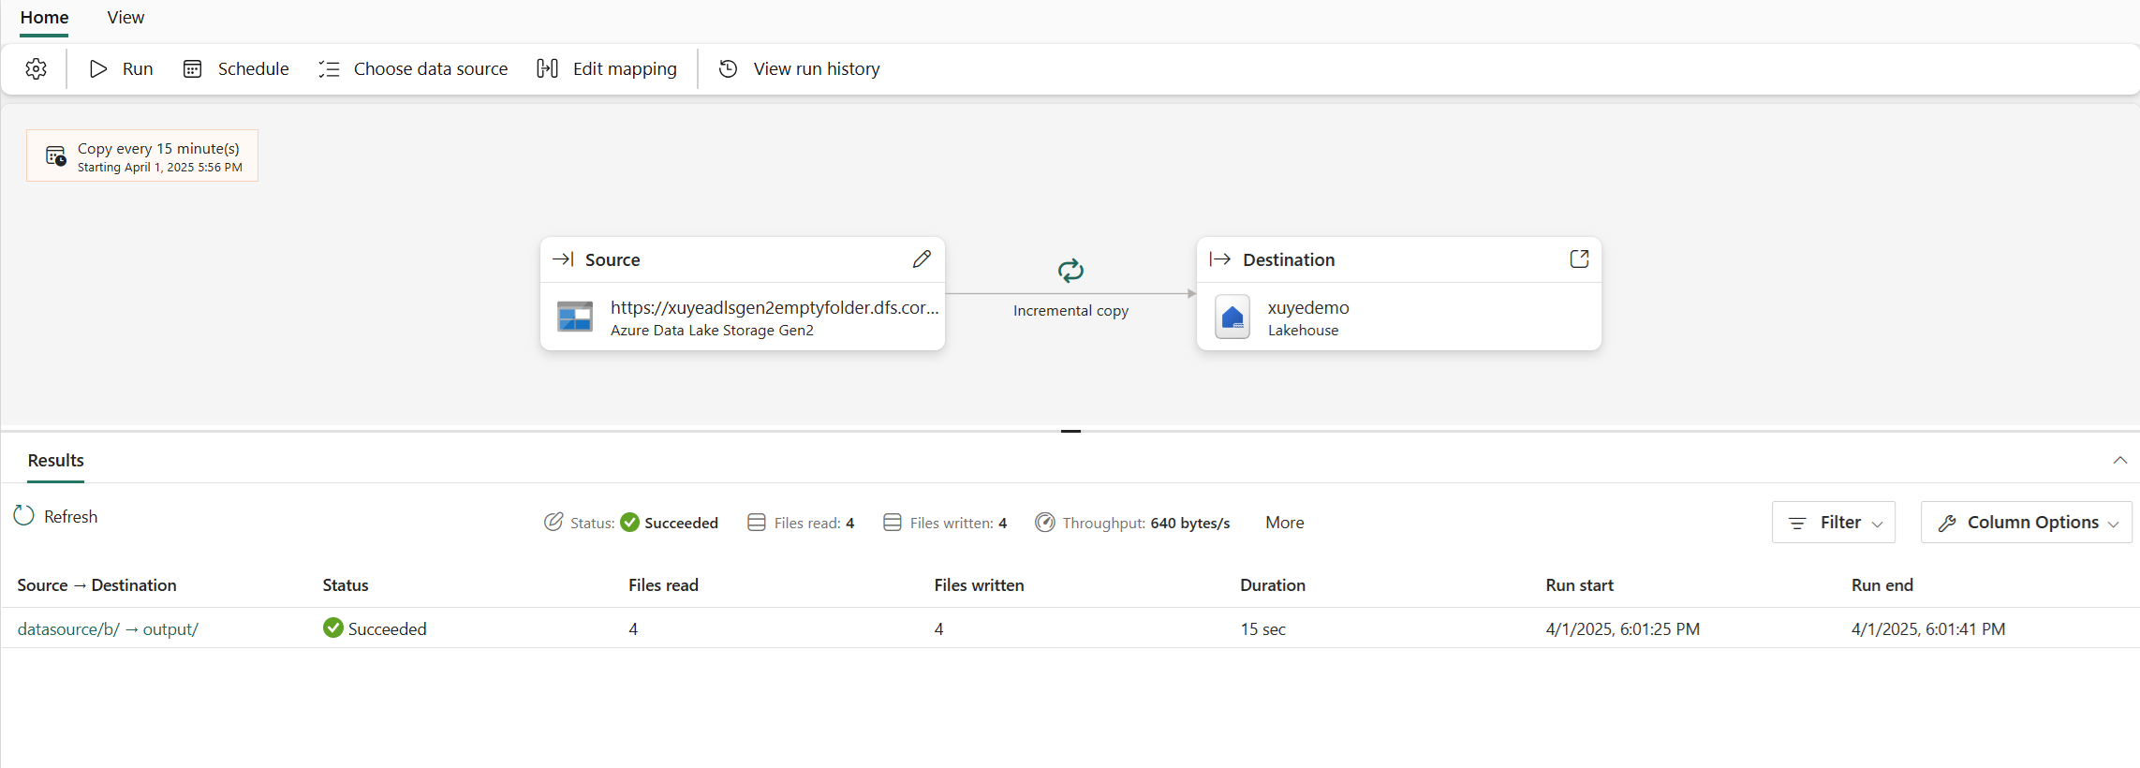Open the settings gear icon
Screen dimensions: 2140x768
pos(37,68)
